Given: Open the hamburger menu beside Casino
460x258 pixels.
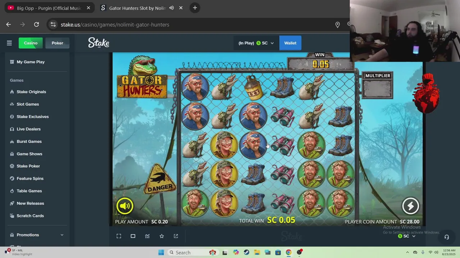Looking at the screenshot, I should coord(9,43).
